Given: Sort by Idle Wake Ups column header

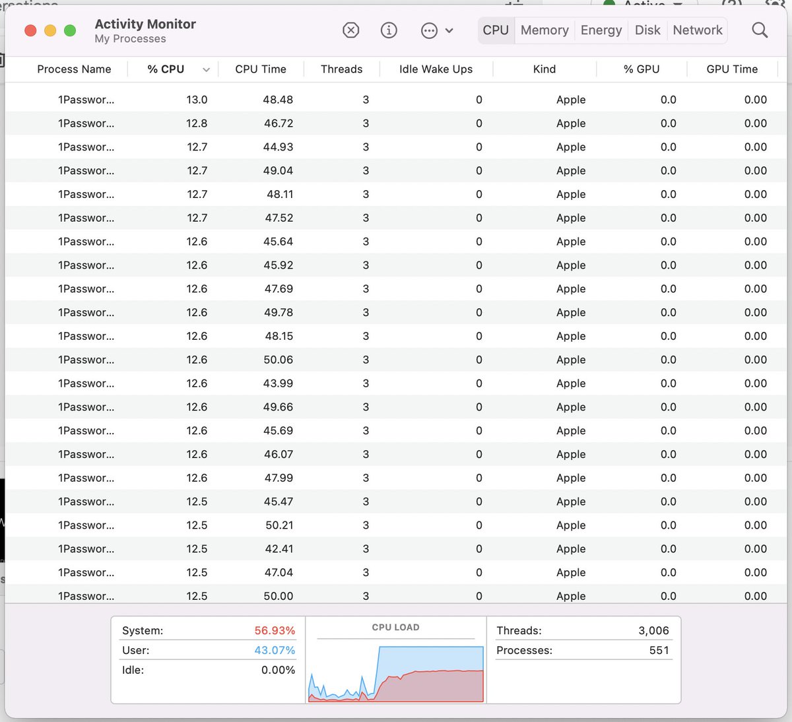Looking at the screenshot, I should click(436, 69).
